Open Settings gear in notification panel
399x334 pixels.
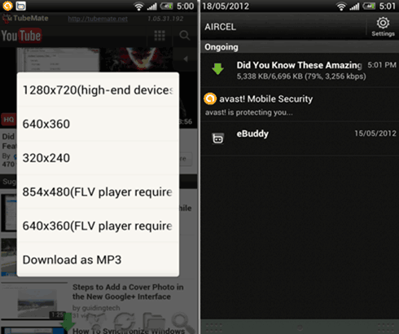(x=383, y=27)
